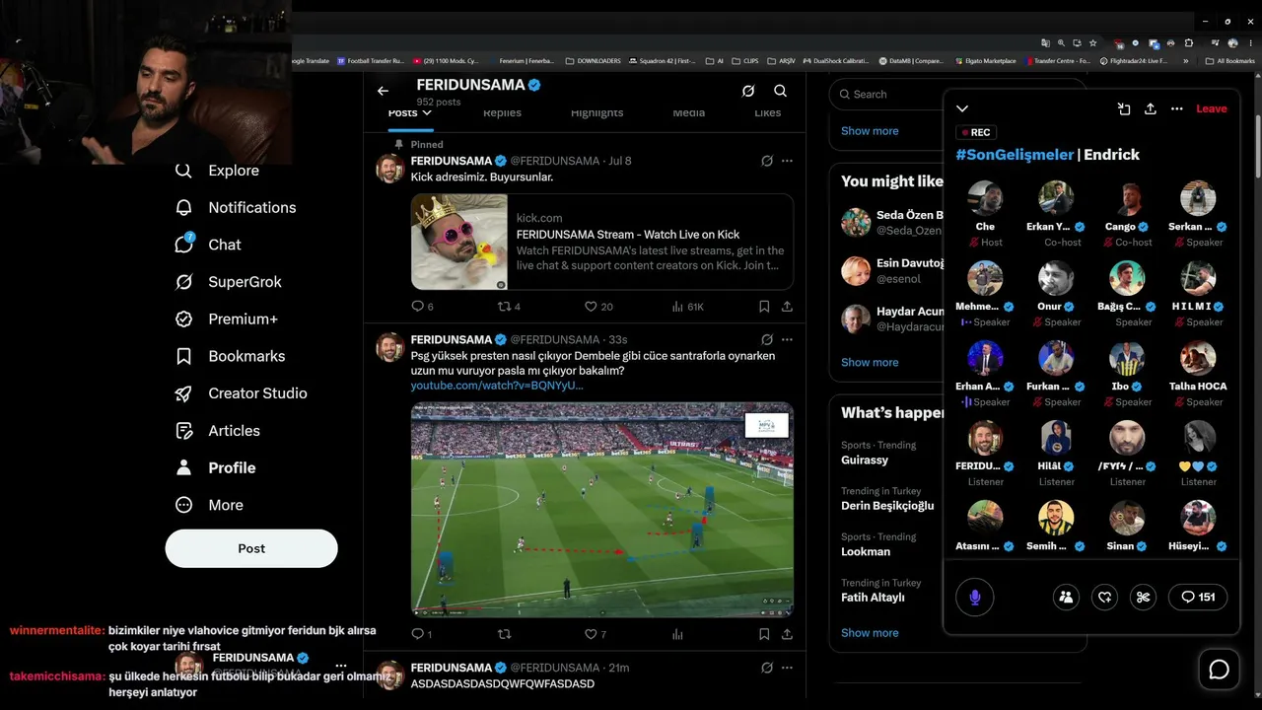
Task: Open the pinned post's three-dot menu
Action: tap(787, 161)
